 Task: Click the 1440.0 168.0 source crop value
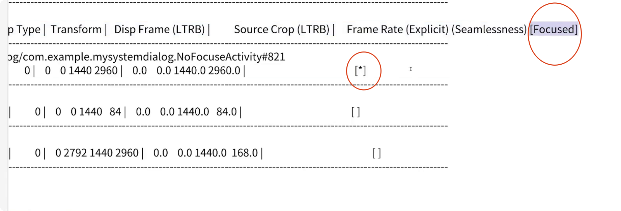(226, 153)
